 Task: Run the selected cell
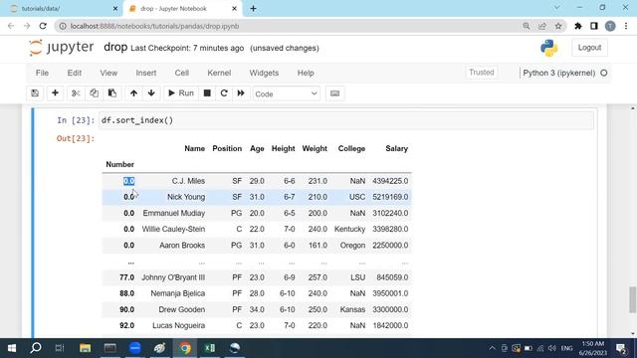pyautogui.click(x=181, y=93)
